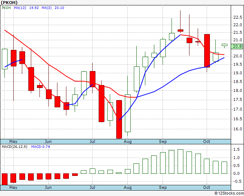Click the 19.92 moving average value
The height and width of the screenshot is (196, 244).
(34, 8)
